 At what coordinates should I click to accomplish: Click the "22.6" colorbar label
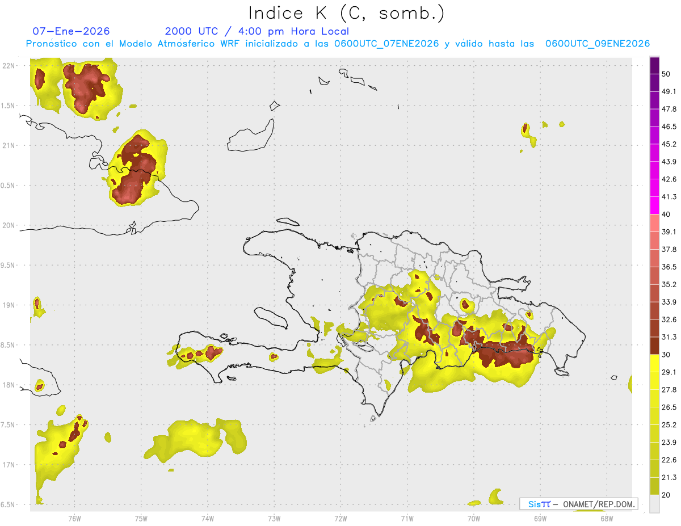[669, 460]
